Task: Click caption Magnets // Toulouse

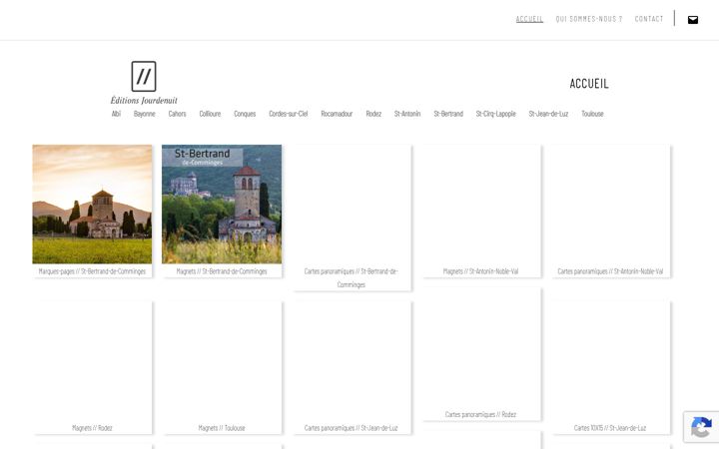Action: pos(222,428)
